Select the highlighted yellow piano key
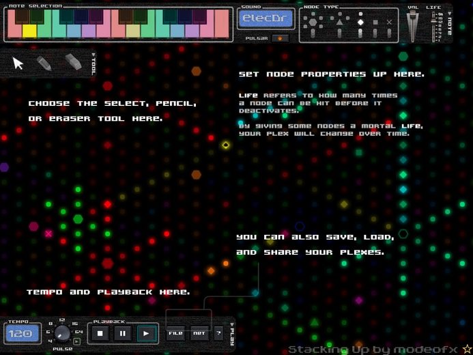 29,31
